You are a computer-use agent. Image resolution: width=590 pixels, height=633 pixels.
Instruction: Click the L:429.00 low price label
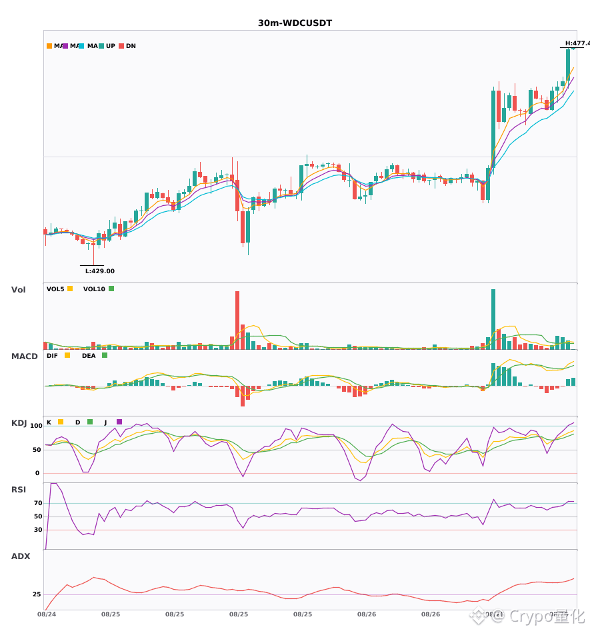(100, 271)
